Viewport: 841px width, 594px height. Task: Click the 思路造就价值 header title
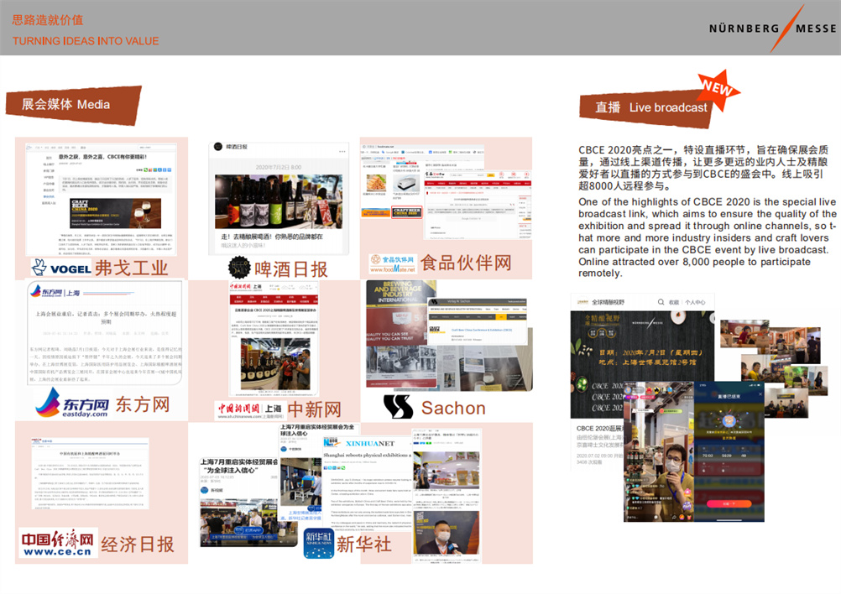(48, 20)
